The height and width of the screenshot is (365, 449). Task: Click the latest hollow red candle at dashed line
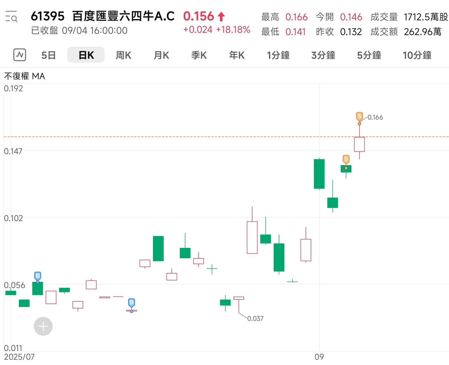(x=360, y=144)
